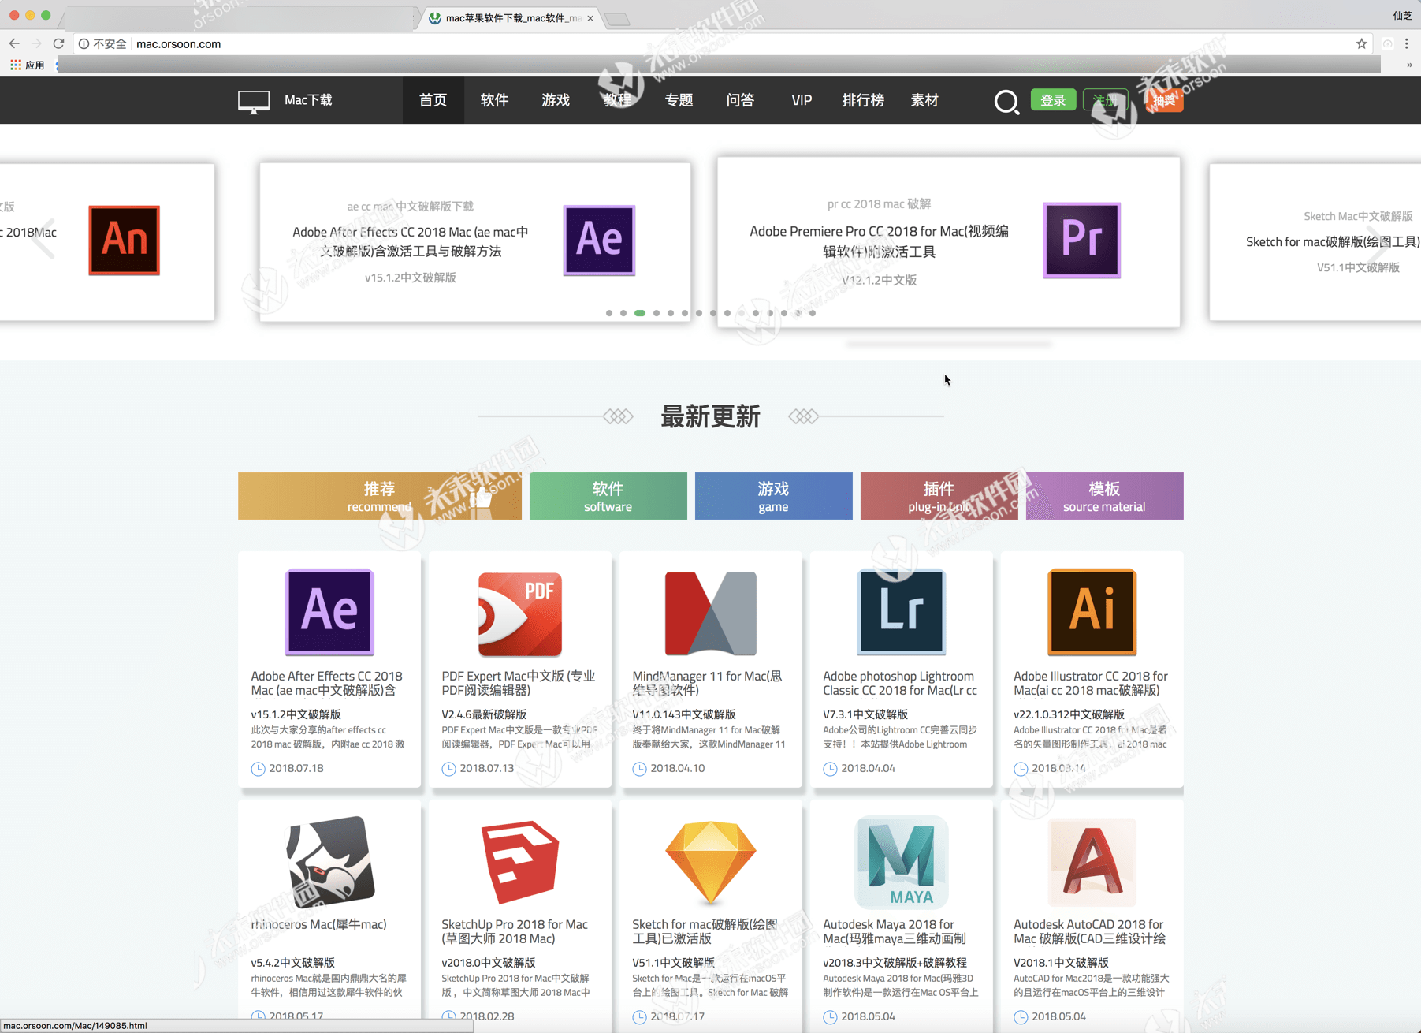
Task: Open PDF Expert Mac中文版 title link
Action: (x=518, y=683)
